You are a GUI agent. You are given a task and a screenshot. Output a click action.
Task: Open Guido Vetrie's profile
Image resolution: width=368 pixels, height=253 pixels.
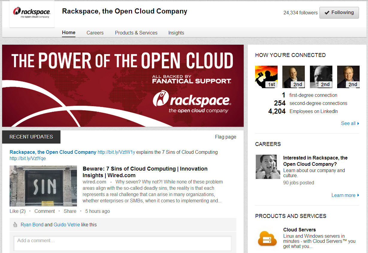[x=67, y=225]
